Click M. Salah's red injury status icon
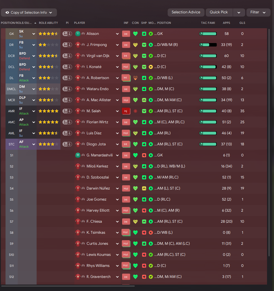This screenshot has height=291, width=274. point(126,111)
